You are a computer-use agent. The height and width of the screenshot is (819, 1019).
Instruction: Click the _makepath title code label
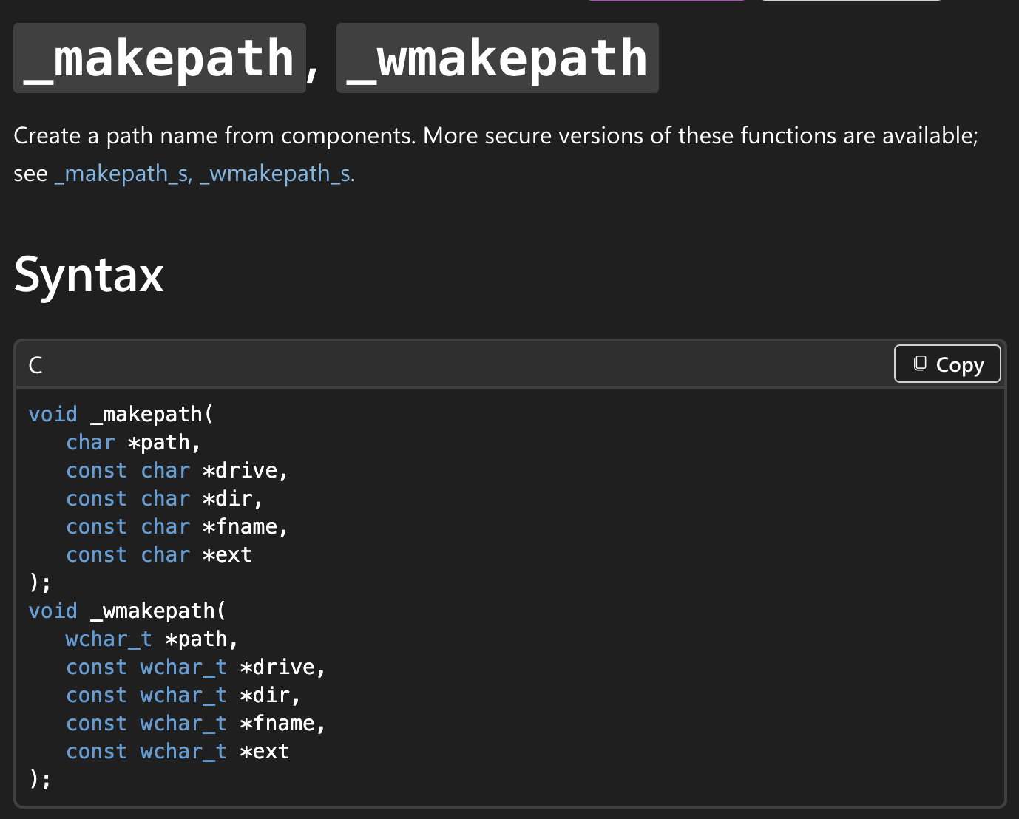tap(160, 58)
